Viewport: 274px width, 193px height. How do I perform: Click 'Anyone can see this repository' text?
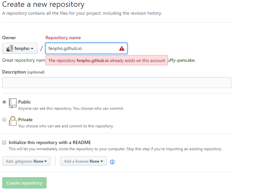coord(71,108)
